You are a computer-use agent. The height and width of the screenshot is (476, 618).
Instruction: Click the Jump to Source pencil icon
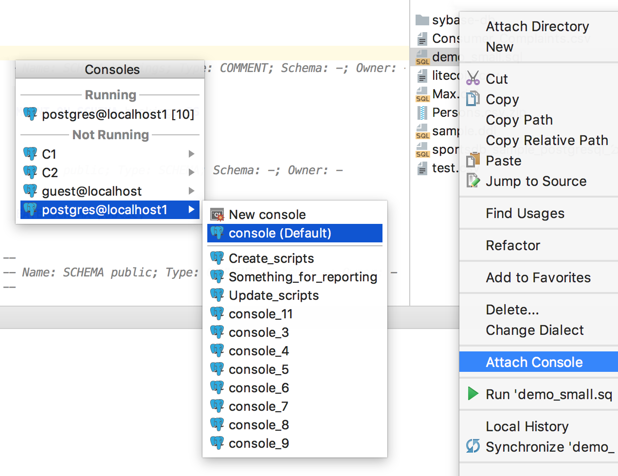(x=473, y=181)
